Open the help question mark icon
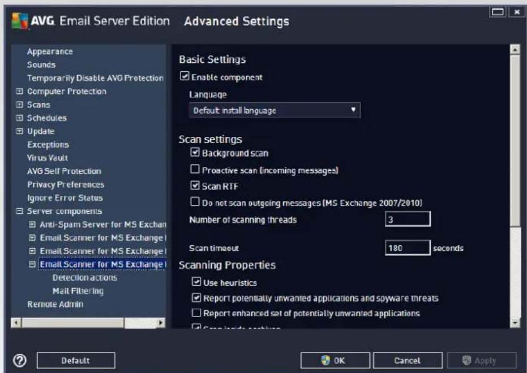The image size is (527, 373). coord(20,361)
